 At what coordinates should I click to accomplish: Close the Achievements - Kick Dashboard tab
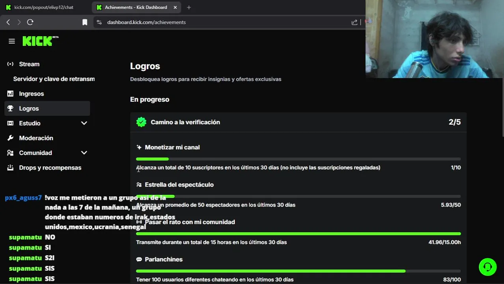(x=175, y=7)
